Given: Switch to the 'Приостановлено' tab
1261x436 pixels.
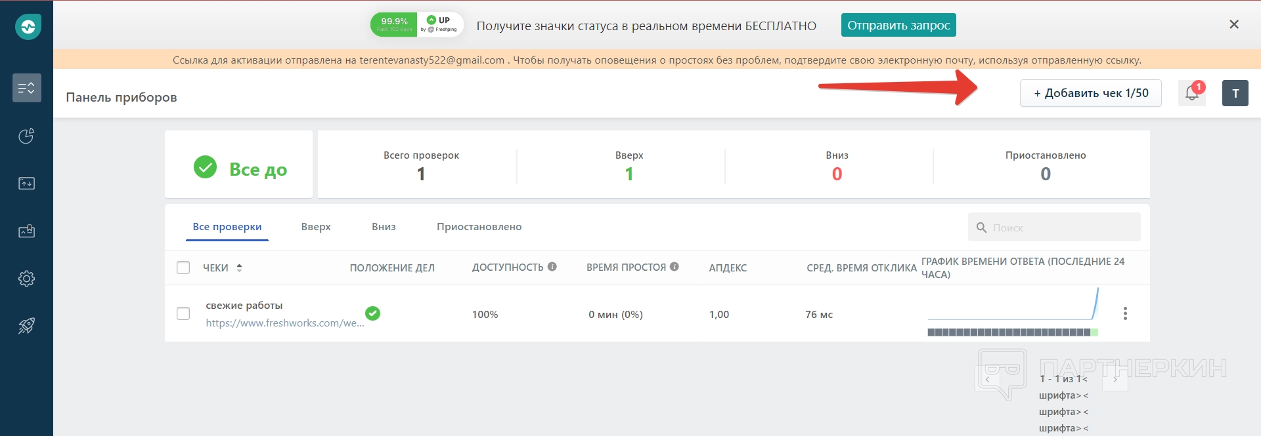Looking at the screenshot, I should coord(479,227).
